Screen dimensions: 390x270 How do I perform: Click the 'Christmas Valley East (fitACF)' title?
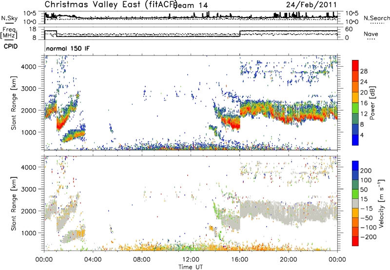click(x=111, y=5)
